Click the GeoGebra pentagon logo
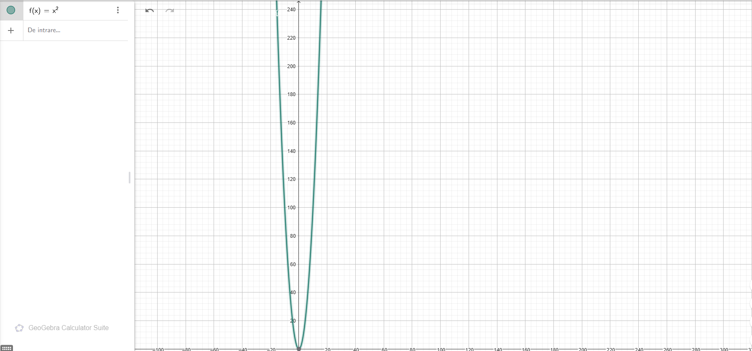The width and height of the screenshot is (752, 351). [19, 328]
